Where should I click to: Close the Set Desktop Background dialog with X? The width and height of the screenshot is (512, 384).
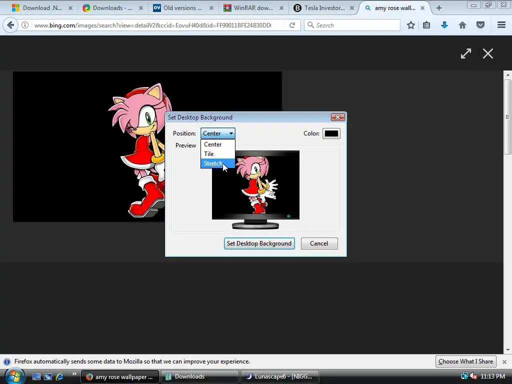pyautogui.click(x=337, y=117)
